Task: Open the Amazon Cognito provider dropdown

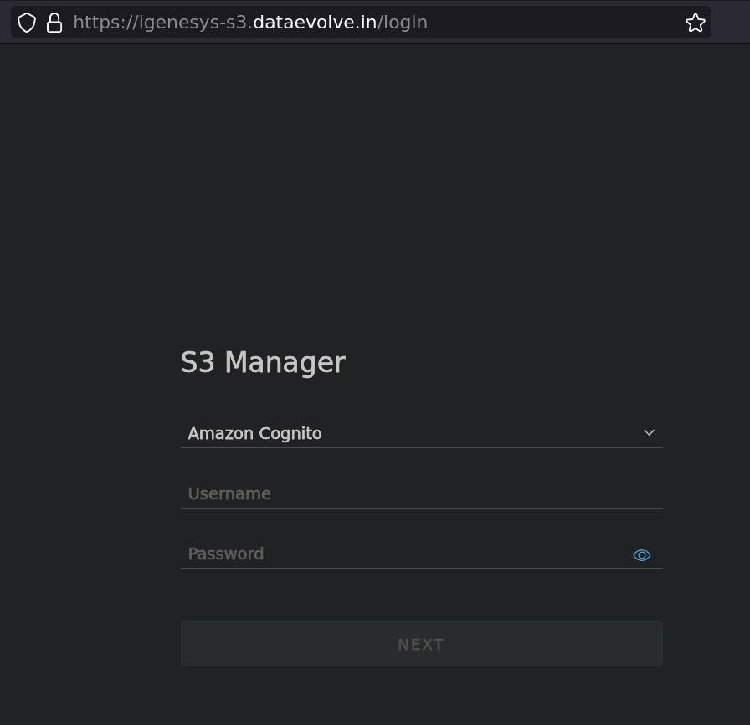Action: [x=421, y=433]
